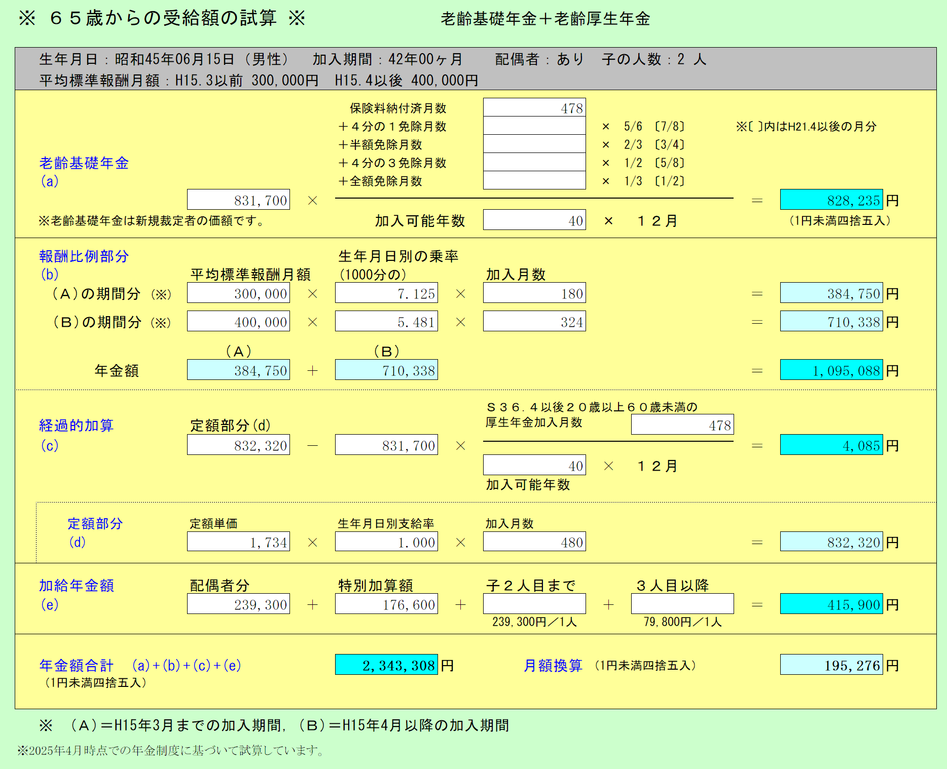Click the 384,750 cell in 年金額 row
The image size is (947, 769).
(x=238, y=370)
